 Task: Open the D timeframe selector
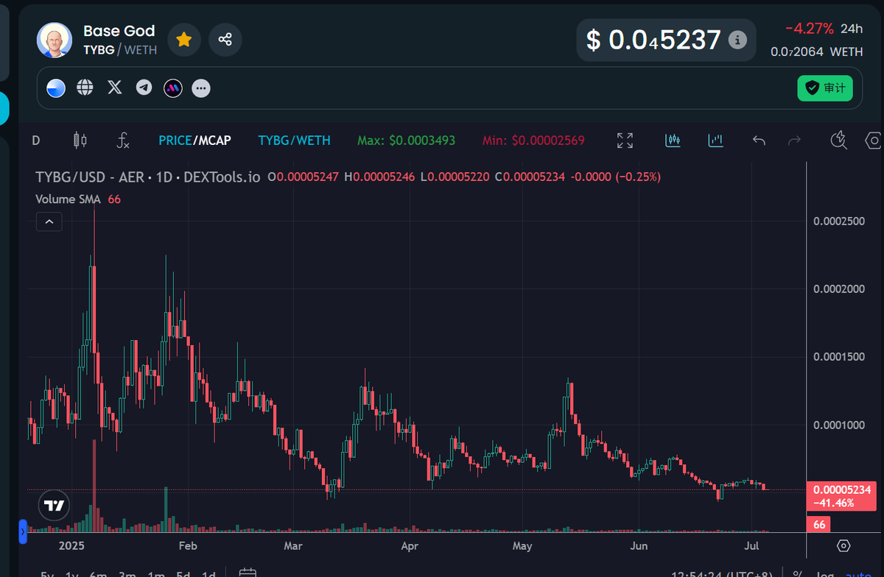pos(35,140)
